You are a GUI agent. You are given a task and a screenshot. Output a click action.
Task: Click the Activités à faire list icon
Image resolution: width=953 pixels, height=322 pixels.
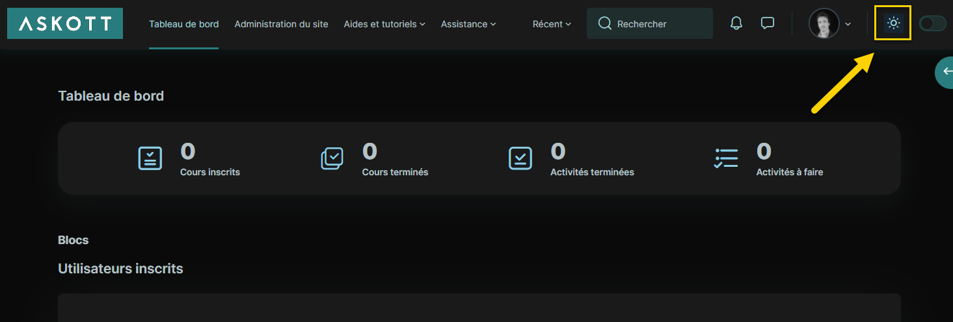[x=726, y=158]
